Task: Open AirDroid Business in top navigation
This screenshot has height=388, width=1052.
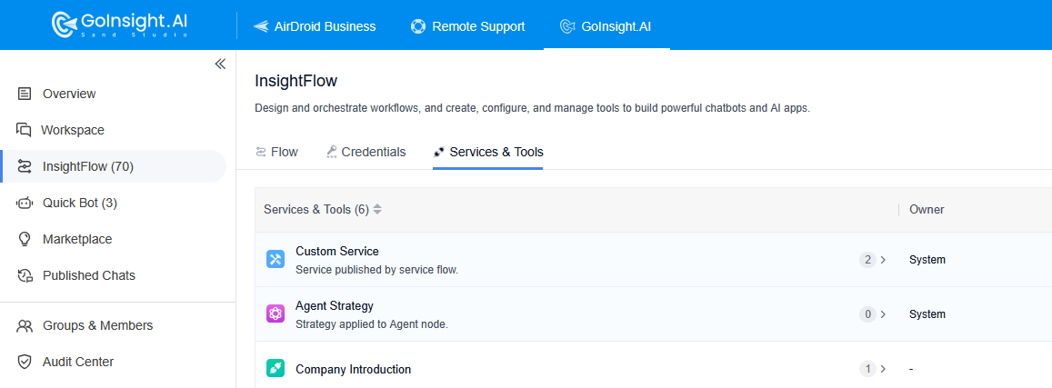Action: pos(314,26)
